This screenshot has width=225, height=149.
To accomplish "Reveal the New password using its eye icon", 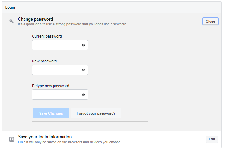I will click(x=83, y=70).
